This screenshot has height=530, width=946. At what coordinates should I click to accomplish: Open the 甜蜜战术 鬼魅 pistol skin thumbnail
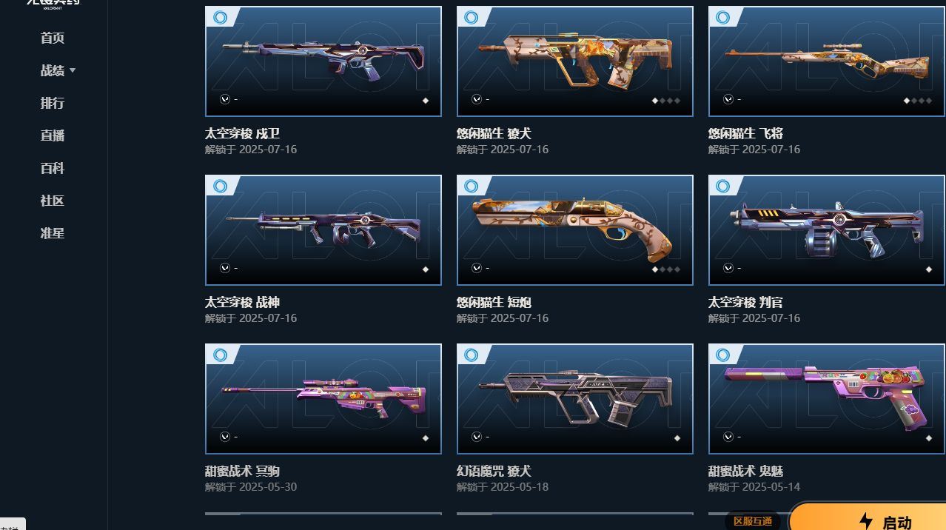point(827,399)
